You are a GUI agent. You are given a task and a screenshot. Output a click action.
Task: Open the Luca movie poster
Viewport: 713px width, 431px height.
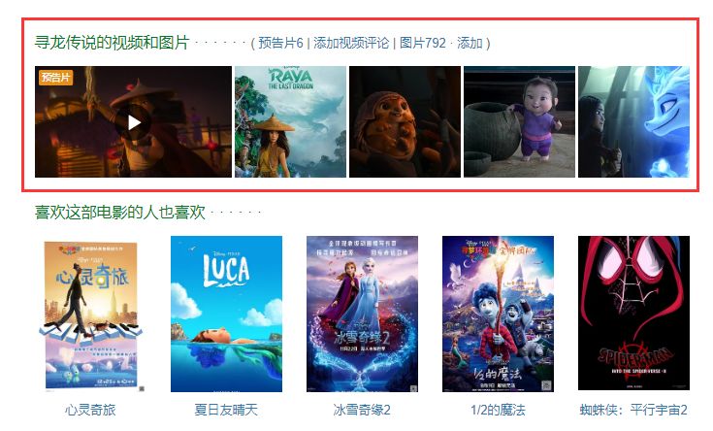(226, 314)
